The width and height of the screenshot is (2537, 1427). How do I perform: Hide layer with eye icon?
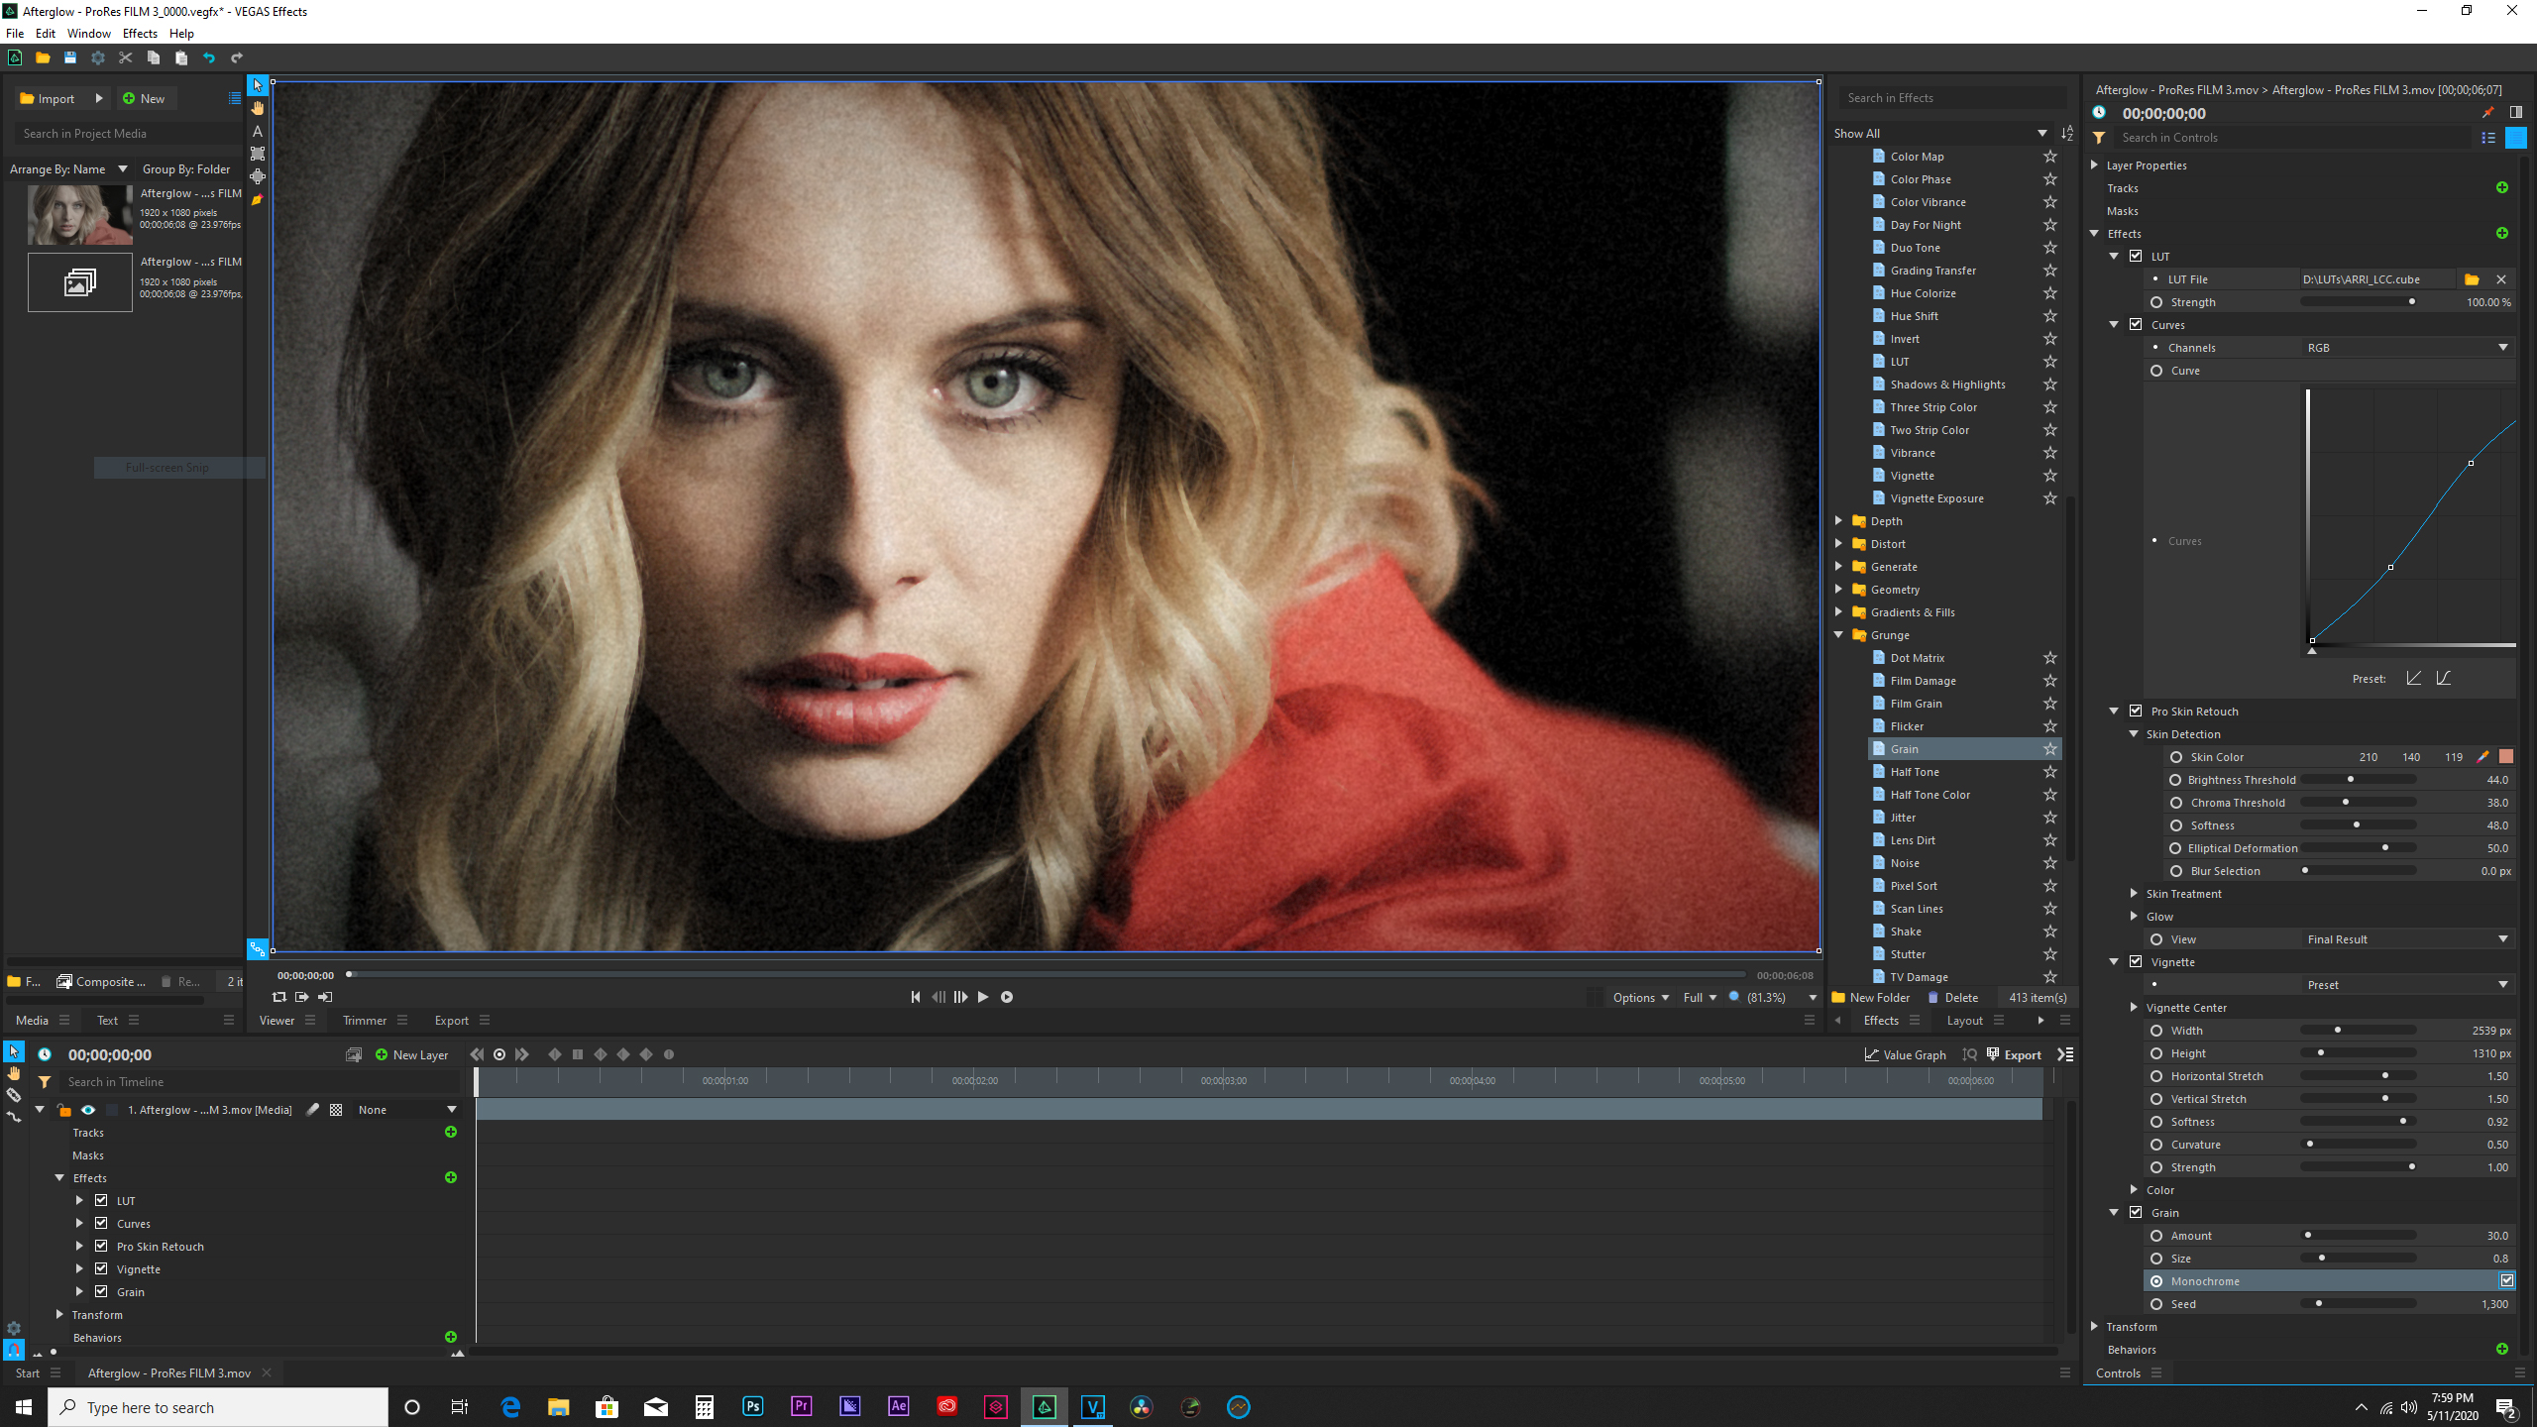[x=88, y=1110]
